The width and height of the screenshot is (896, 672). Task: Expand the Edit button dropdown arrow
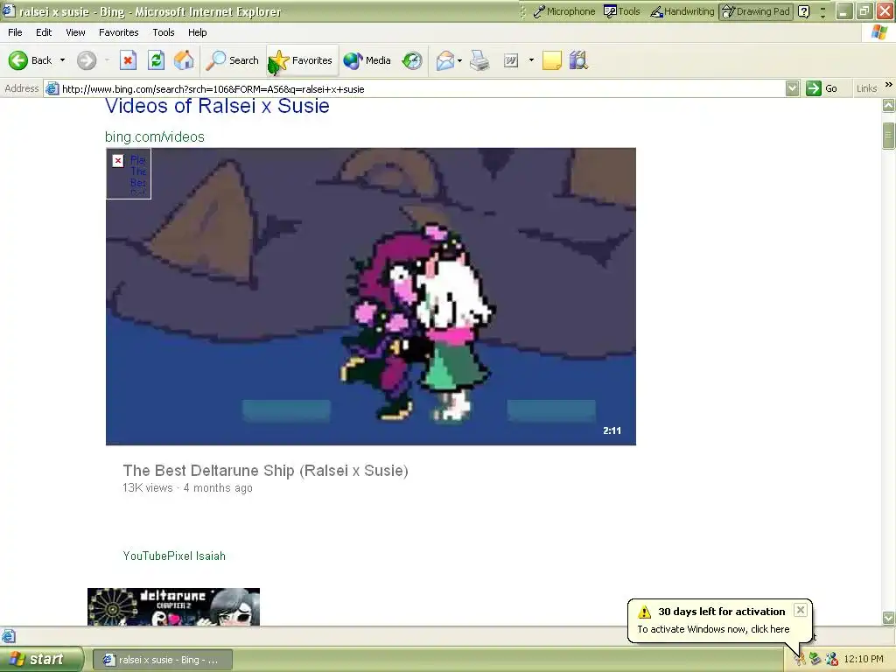pyautogui.click(x=531, y=60)
